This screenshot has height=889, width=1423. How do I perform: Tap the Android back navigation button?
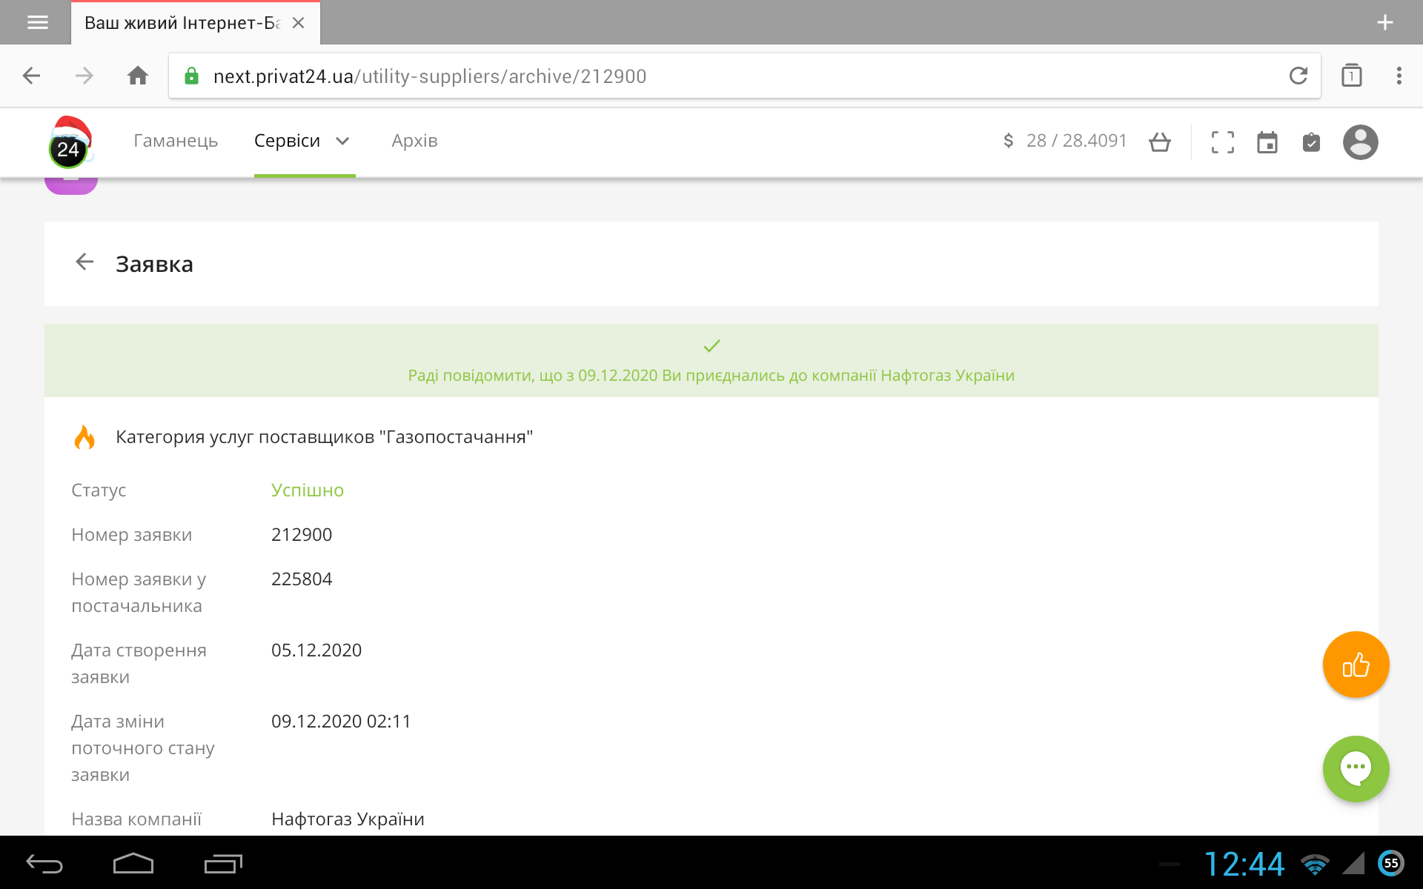pyautogui.click(x=44, y=863)
